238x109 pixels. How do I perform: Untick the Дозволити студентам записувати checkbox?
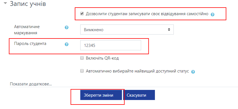coord(82,13)
